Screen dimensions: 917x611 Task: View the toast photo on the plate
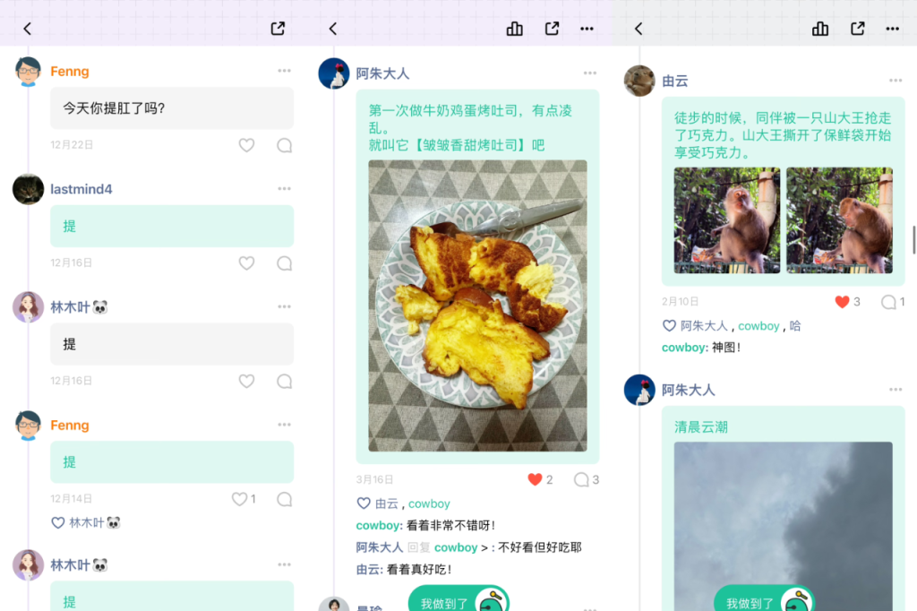coord(477,305)
